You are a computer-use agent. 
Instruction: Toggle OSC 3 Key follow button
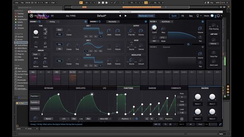coord(59,61)
